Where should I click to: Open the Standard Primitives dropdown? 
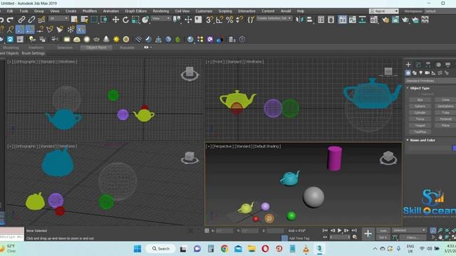431,80
